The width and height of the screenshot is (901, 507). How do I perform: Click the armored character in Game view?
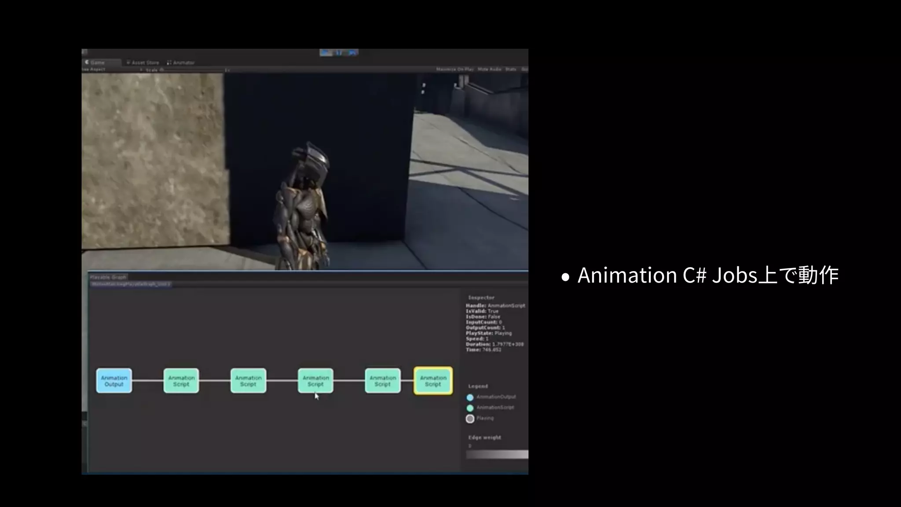pyautogui.click(x=303, y=207)
